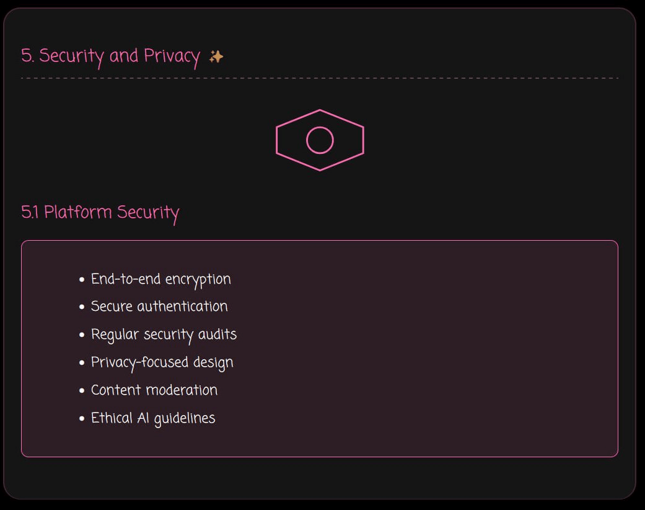The width and height of the screenshot is (645, 510).
Task: Select the "5. Security and Privacy" heading
Action: click(x=110, y=56)
